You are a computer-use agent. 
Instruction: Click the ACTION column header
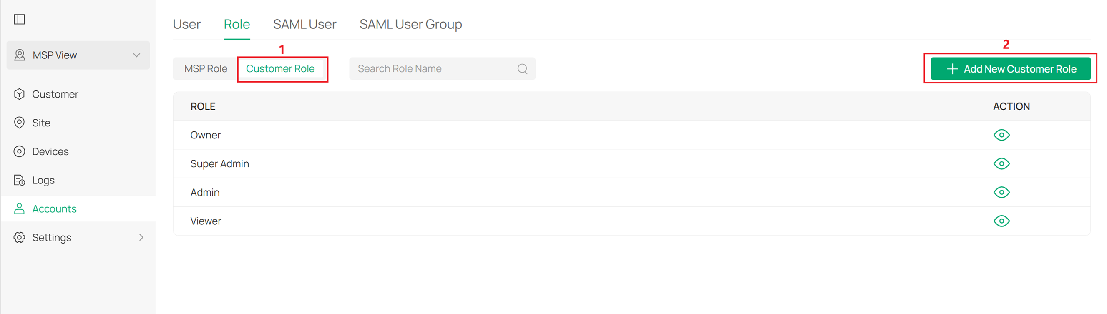(1011, 106)
